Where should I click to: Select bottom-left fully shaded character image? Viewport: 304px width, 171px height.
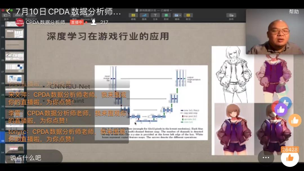[x=234, y=129]
